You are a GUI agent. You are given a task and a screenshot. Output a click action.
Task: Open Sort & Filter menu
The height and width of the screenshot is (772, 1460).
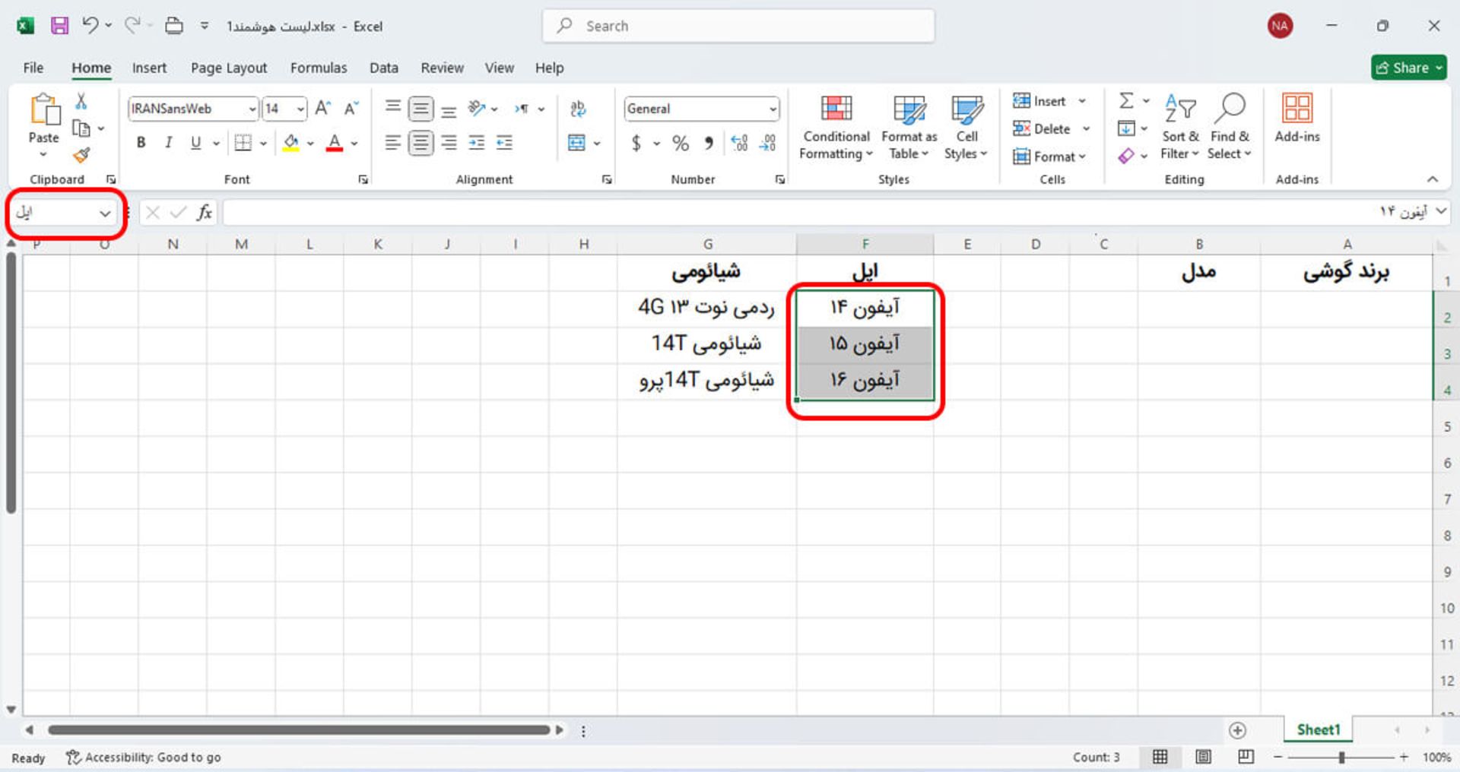[x=1180, y=127]
